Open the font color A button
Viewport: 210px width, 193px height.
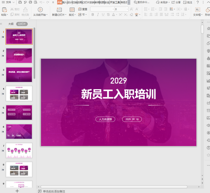pos(113,15)
